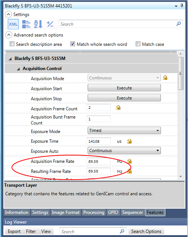Click the feature list scrollbar up arrow
188x237 pixels.
tap(181, 54)
